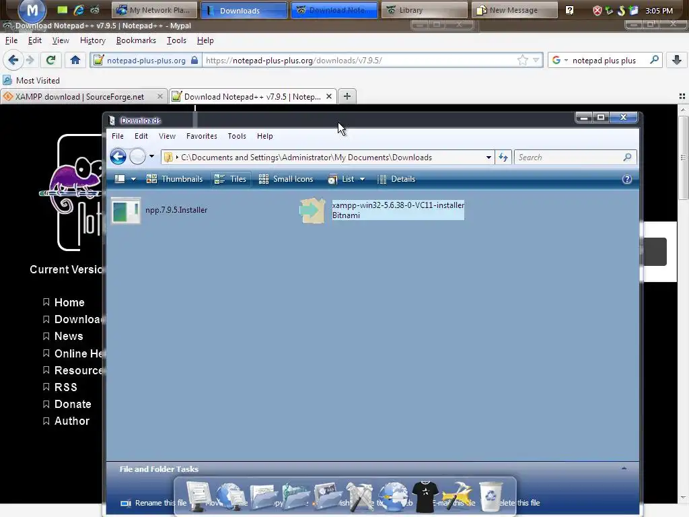Click the raccoon Mypal quick launch icon
Image resolution: width=689 pixels, height=517 pixels.
(94, 9)
